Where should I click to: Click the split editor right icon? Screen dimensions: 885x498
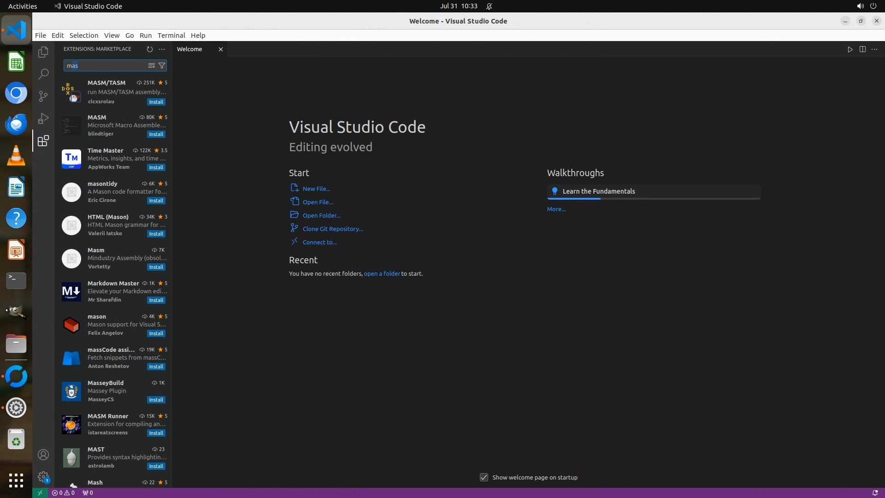pyautogui.click(x=862, y=49)
